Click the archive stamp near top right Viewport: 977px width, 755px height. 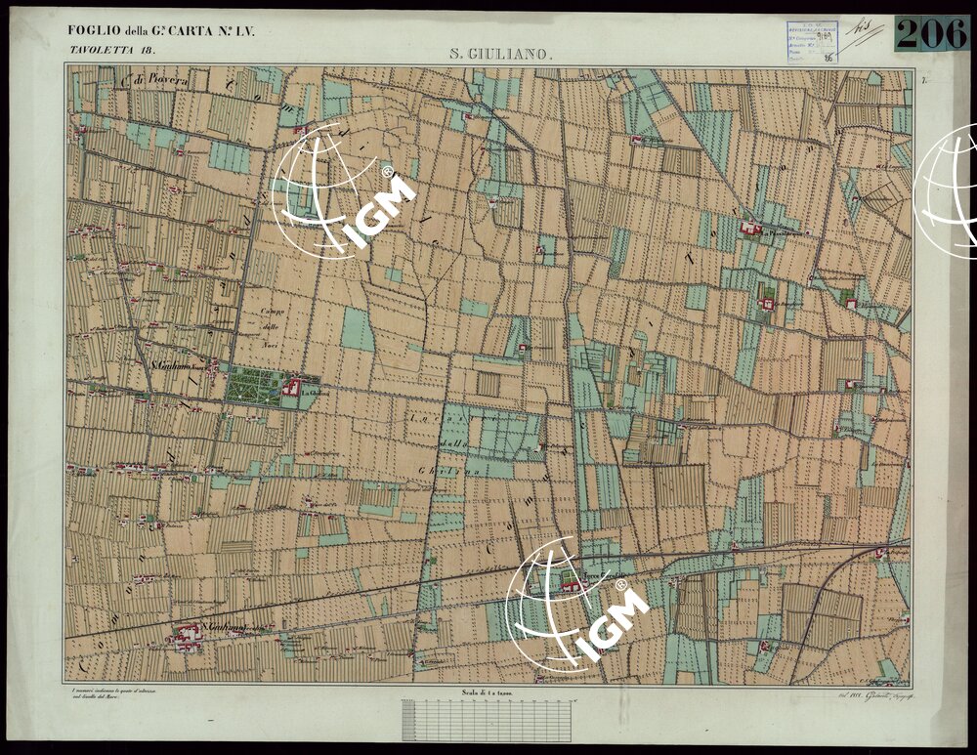tap(808, 43)
